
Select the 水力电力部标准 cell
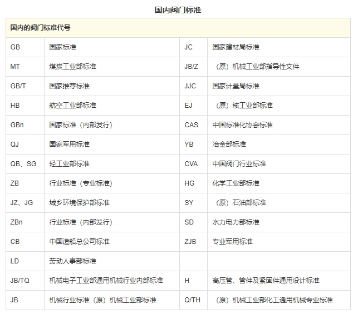[279, 222]
